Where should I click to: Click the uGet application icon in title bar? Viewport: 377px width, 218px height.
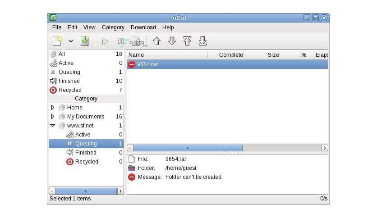[x=53, y=18]
